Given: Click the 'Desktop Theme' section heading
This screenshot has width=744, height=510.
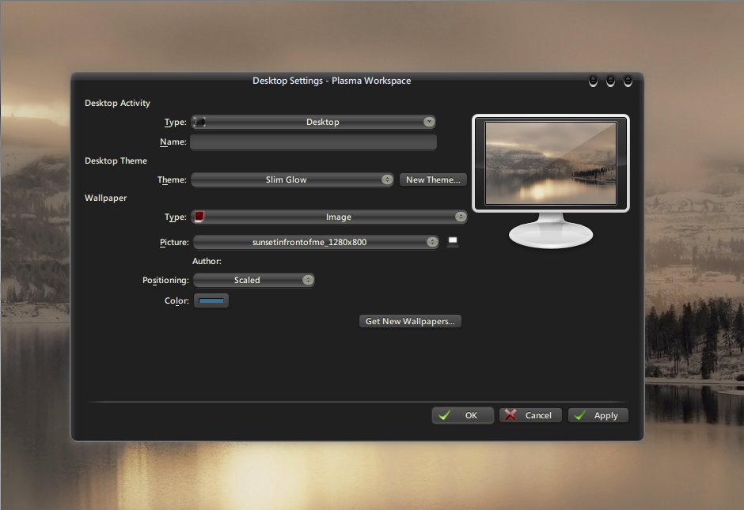Looking at the screenshot, I should point(116,161).
